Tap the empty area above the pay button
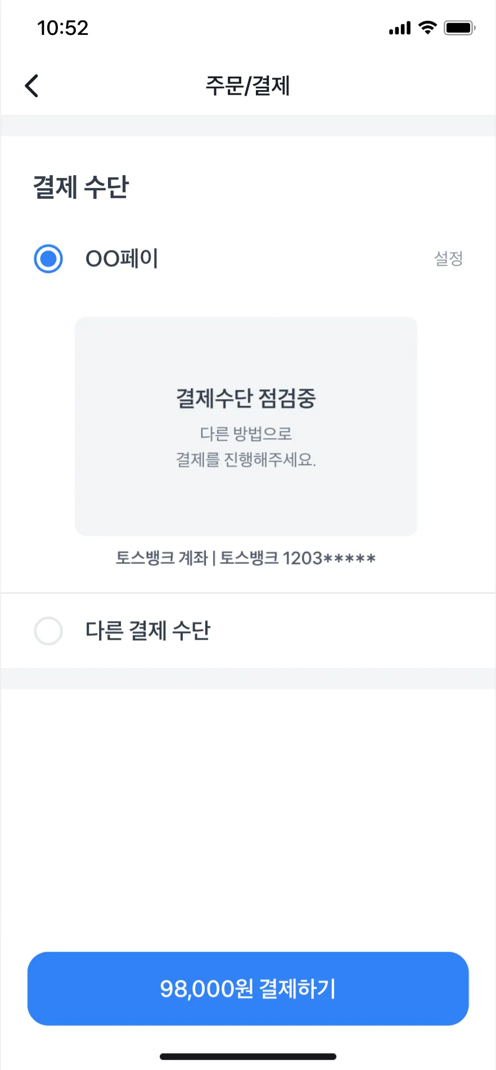Image resolution: width=496 pixels, height=1070 pixels. pyautogui.click(x=248, y=817)
